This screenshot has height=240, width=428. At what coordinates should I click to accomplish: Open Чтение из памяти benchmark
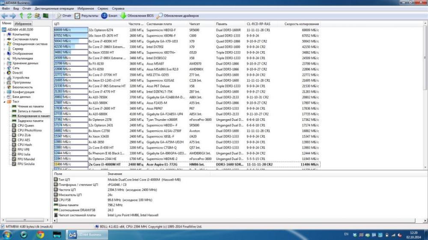click(x=27, y=106)
